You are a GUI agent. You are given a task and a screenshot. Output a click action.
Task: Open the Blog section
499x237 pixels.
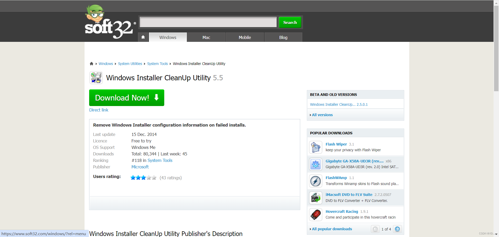click(x=283, y=37)
